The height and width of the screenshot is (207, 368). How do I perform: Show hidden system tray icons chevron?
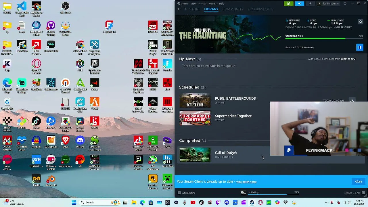click(x=326, y=202)
